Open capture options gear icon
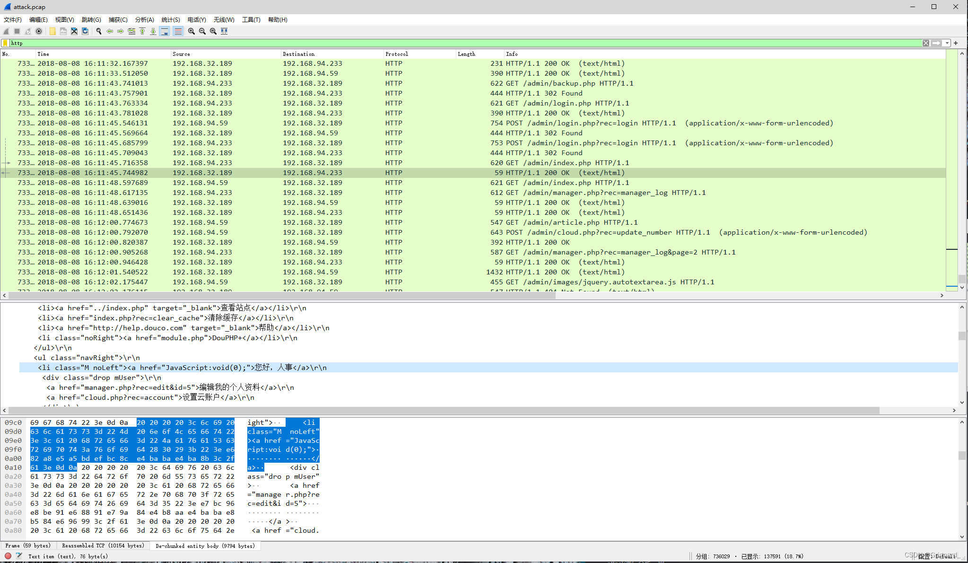 pyautogui.click(x=39, y=31)
